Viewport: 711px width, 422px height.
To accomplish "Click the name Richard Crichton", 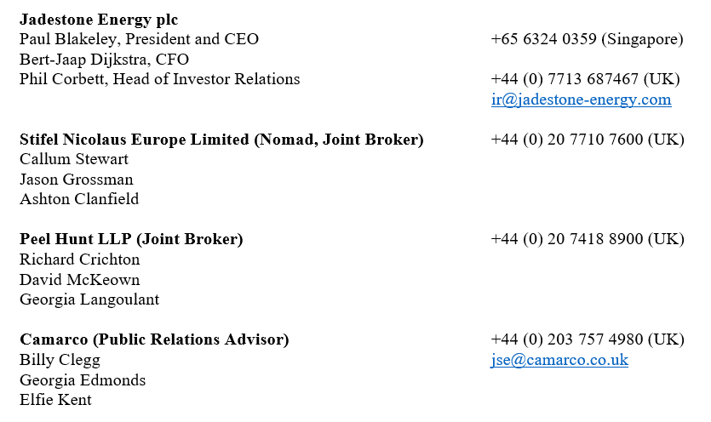I will pyautogui.click(x=79, y=259).
